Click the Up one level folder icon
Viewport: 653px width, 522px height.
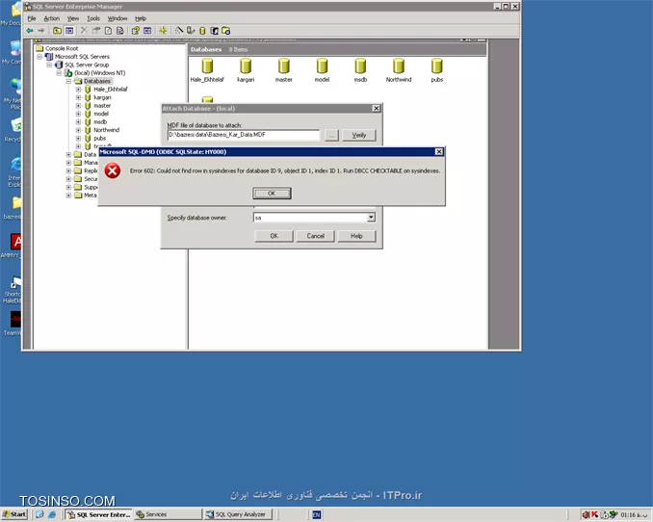click(57, 31)
